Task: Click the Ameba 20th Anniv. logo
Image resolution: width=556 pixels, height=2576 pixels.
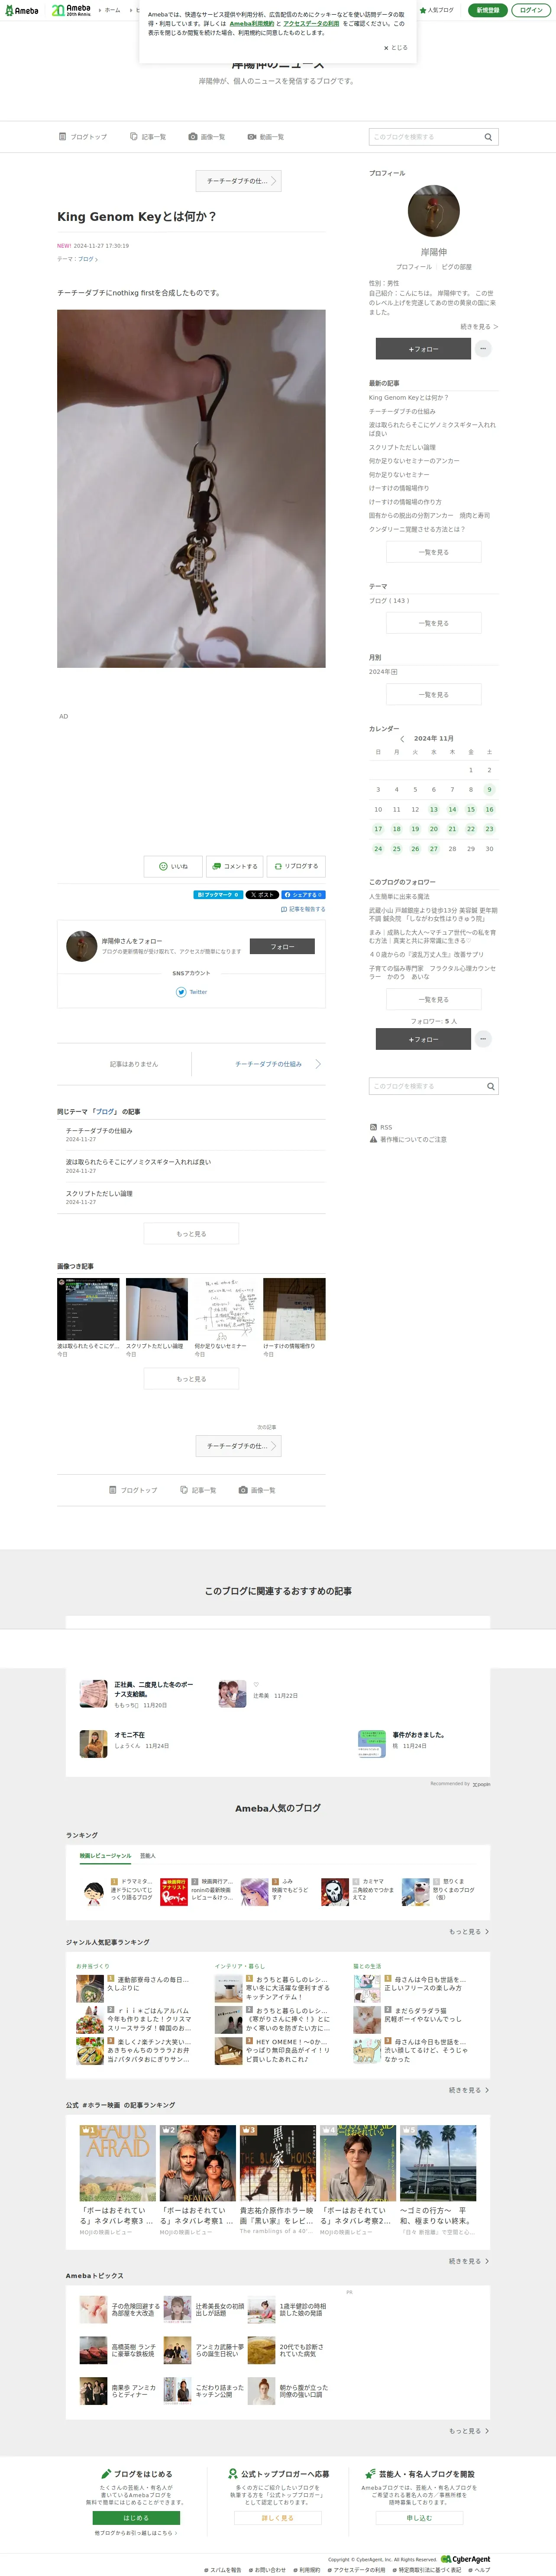Action: (x=71, y=10)
